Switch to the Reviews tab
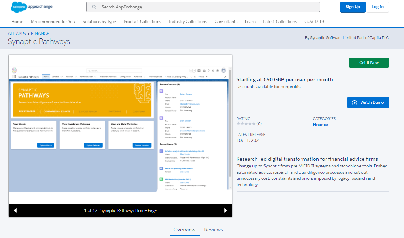Screen dimensions: 404x238 point(214,230)
